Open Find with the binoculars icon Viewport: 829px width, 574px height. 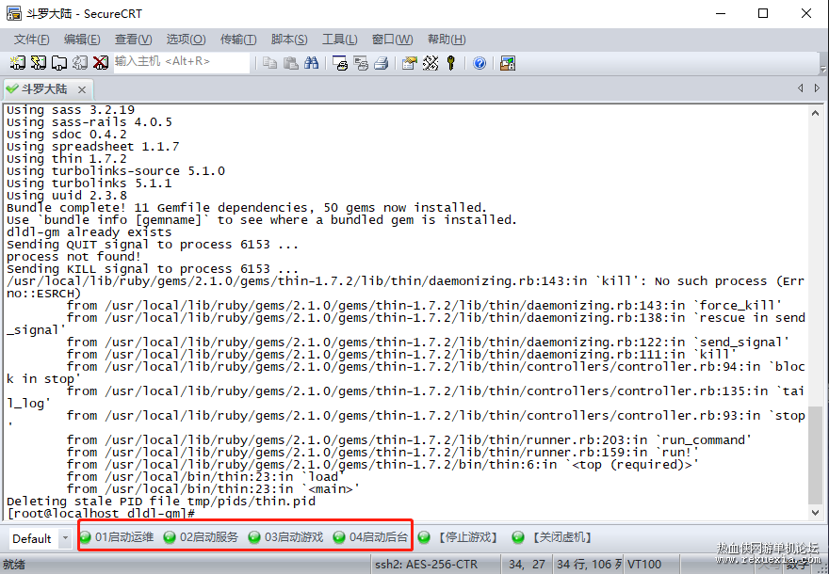point(311,63)
